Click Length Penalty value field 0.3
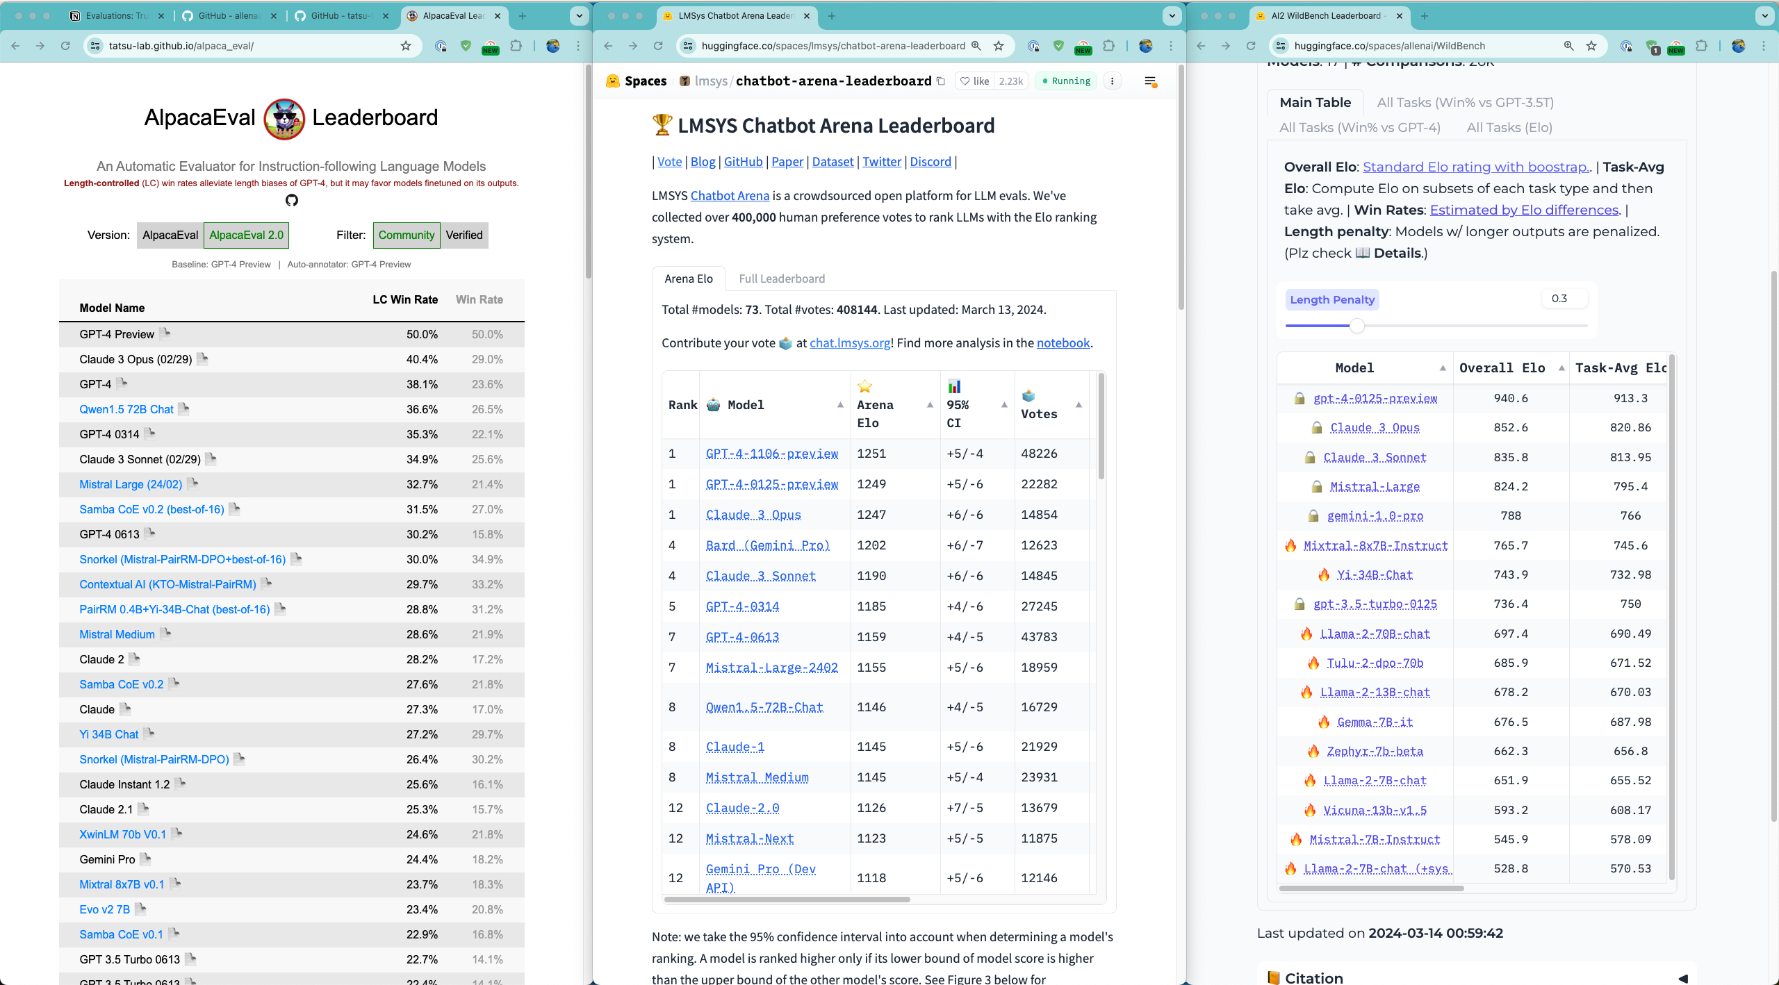The width and height of the screenshot is (1779, 985). (x=1564, y=299)
